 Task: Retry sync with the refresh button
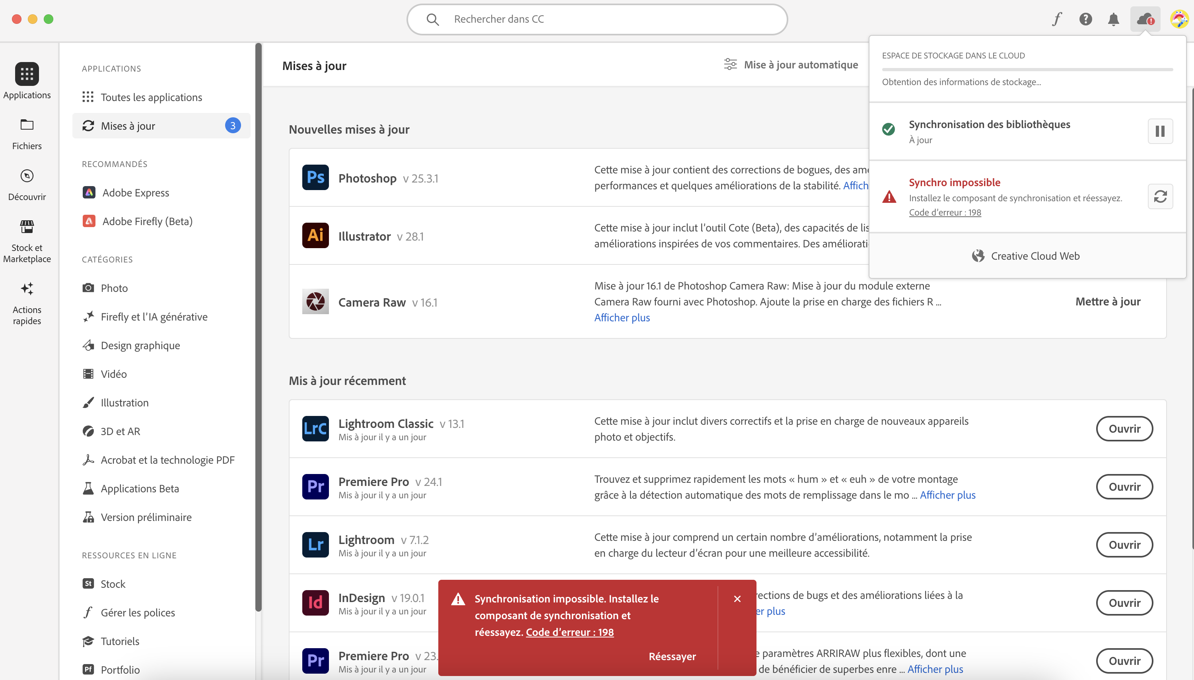click(x=1160, y=196)
